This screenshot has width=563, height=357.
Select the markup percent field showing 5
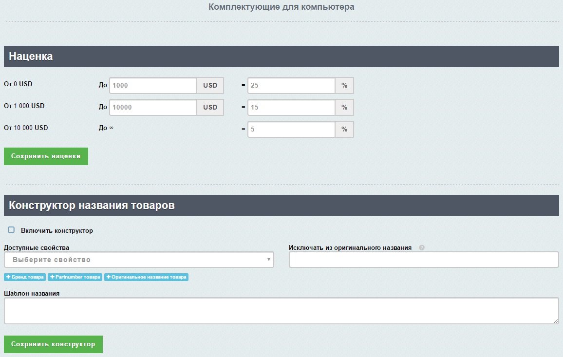coord(291,130)
